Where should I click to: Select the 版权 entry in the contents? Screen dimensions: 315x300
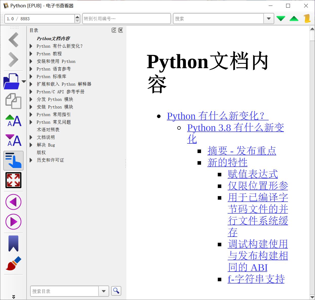click(41, 152)
